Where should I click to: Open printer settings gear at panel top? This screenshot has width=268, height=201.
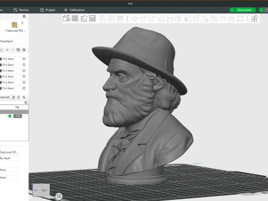click(24, 16)
